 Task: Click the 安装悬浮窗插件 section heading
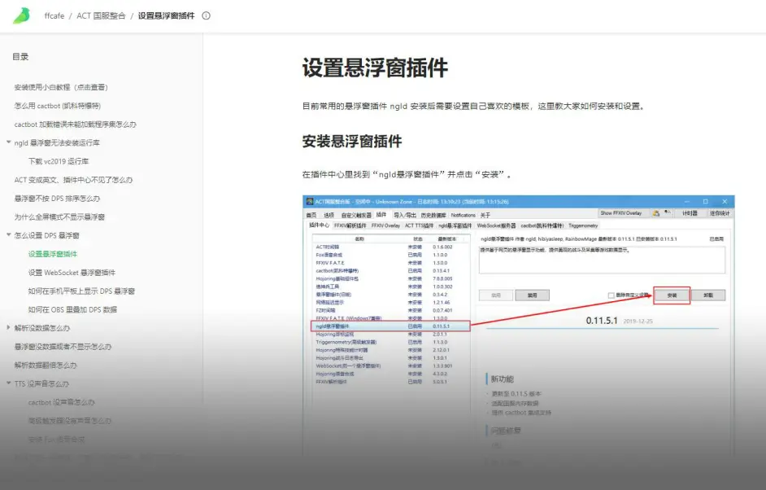point(352,142)
